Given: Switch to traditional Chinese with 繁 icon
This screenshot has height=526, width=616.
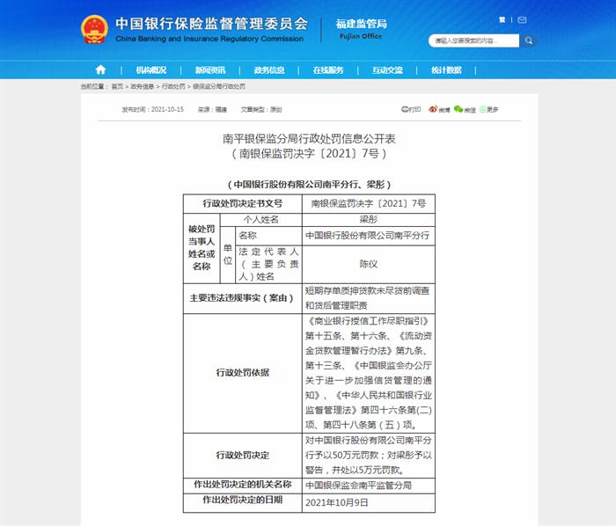Looking at the screenshot, I should [502, 19].
